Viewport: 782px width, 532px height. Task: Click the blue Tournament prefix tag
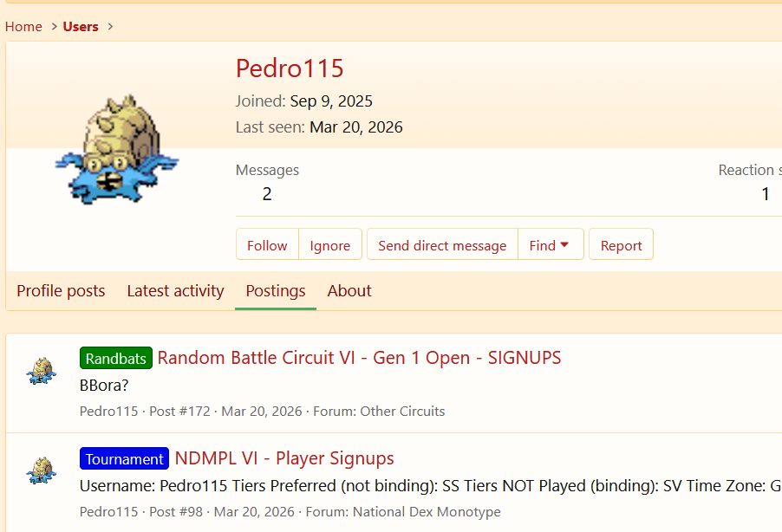pyautogui.click(x=125, y=458)
